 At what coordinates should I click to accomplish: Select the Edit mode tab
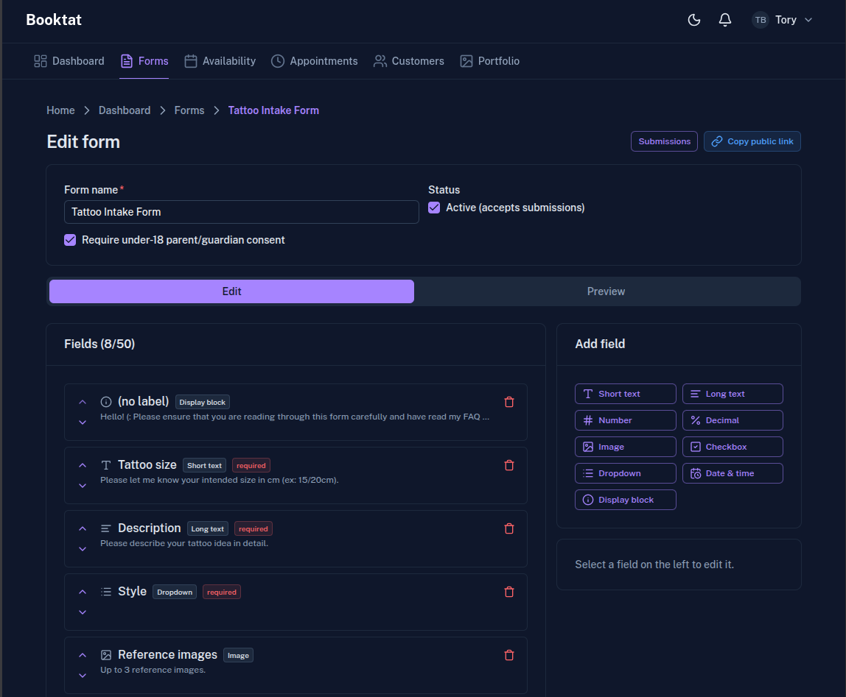click(x=231, y=291)
